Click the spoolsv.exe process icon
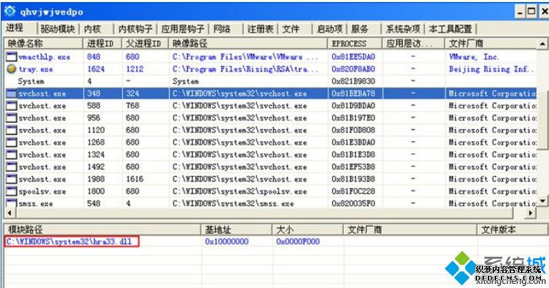The width and height of the screenshot is (549, 288). 11,192
